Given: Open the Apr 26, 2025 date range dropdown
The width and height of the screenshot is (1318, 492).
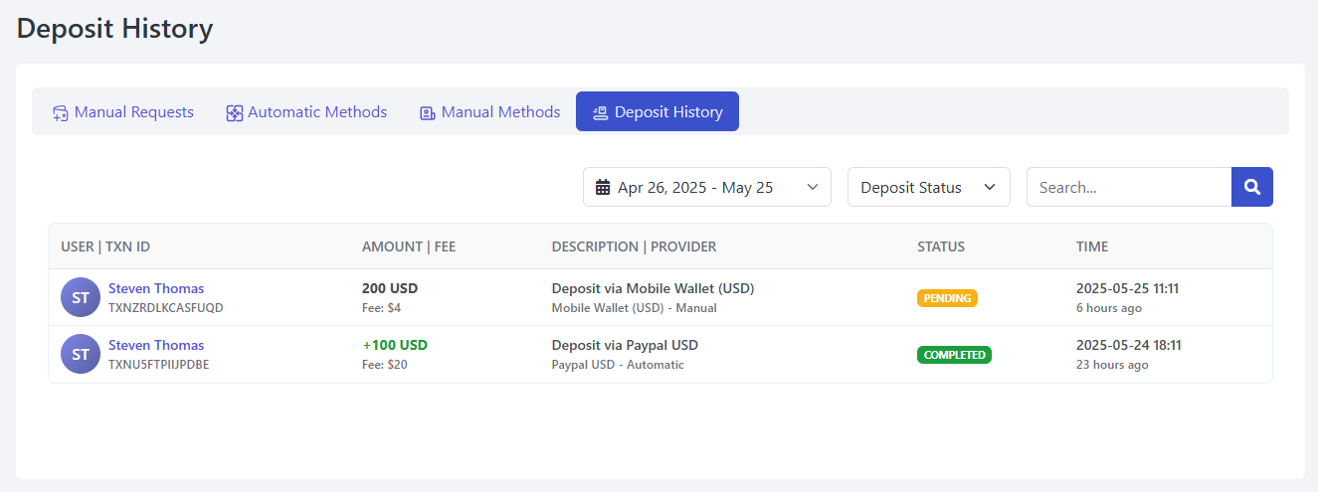Looking at the screenshot, I should (x=706, y=187).
